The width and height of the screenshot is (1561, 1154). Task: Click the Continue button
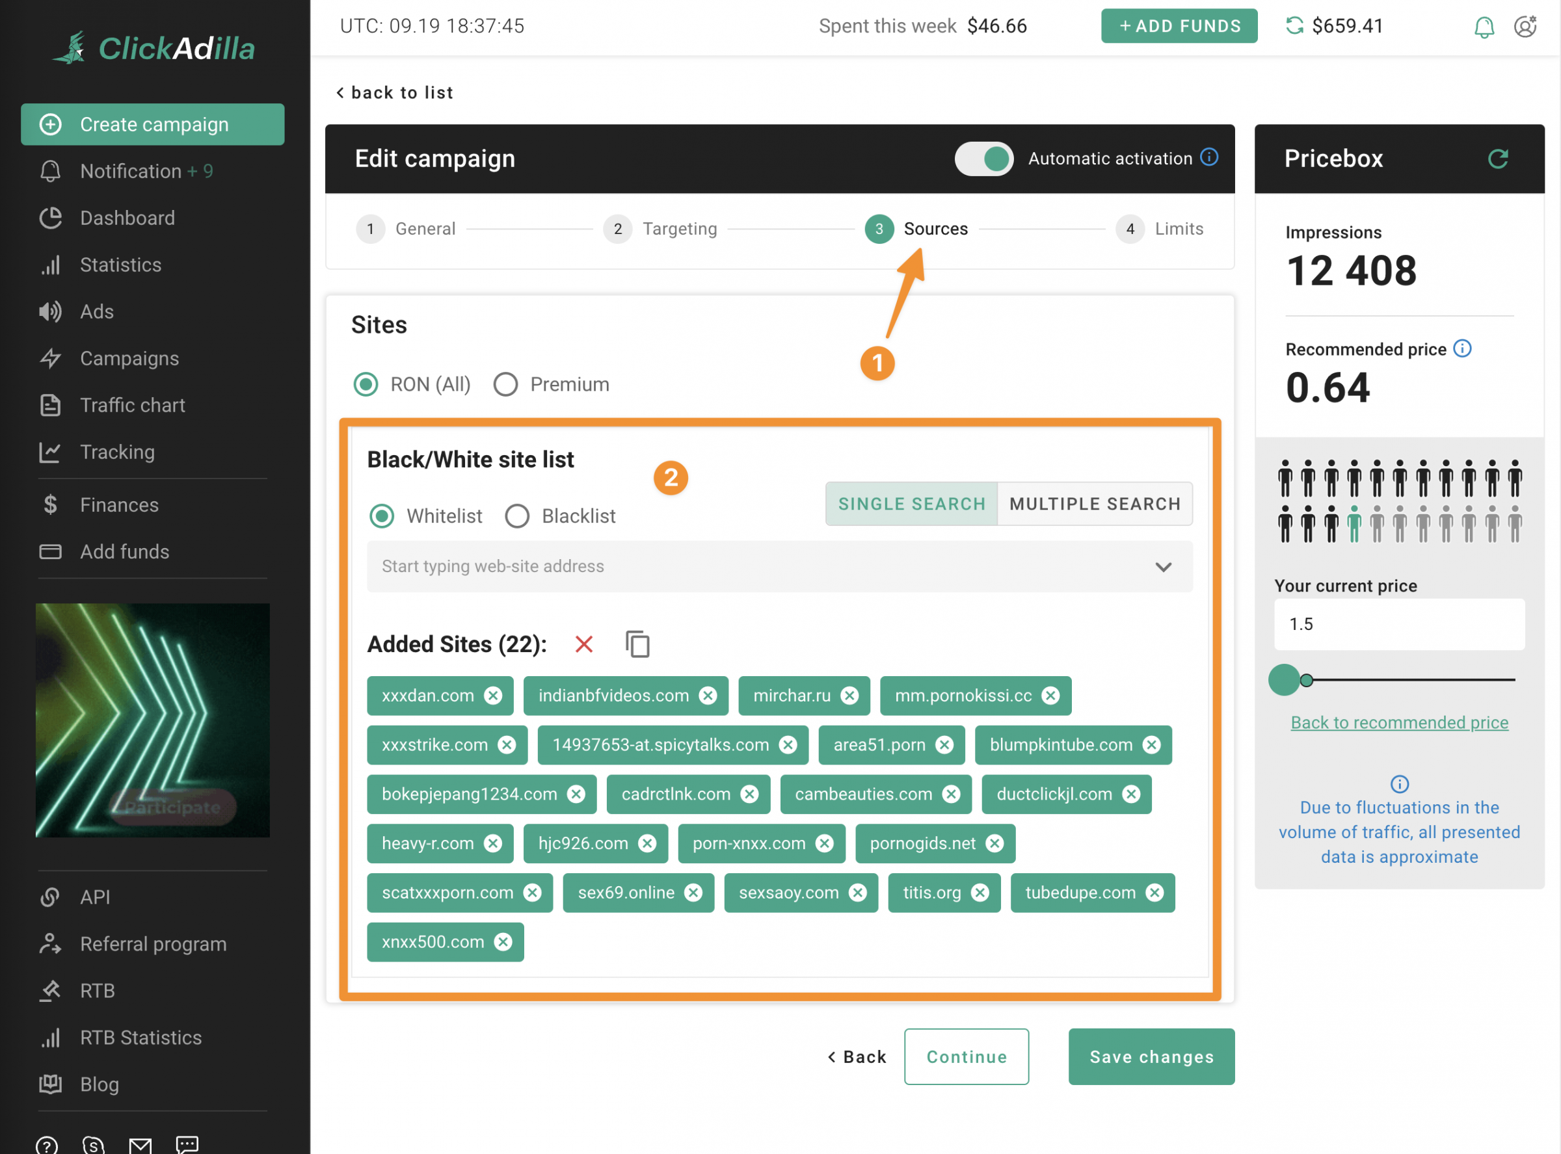point(967,1056)
